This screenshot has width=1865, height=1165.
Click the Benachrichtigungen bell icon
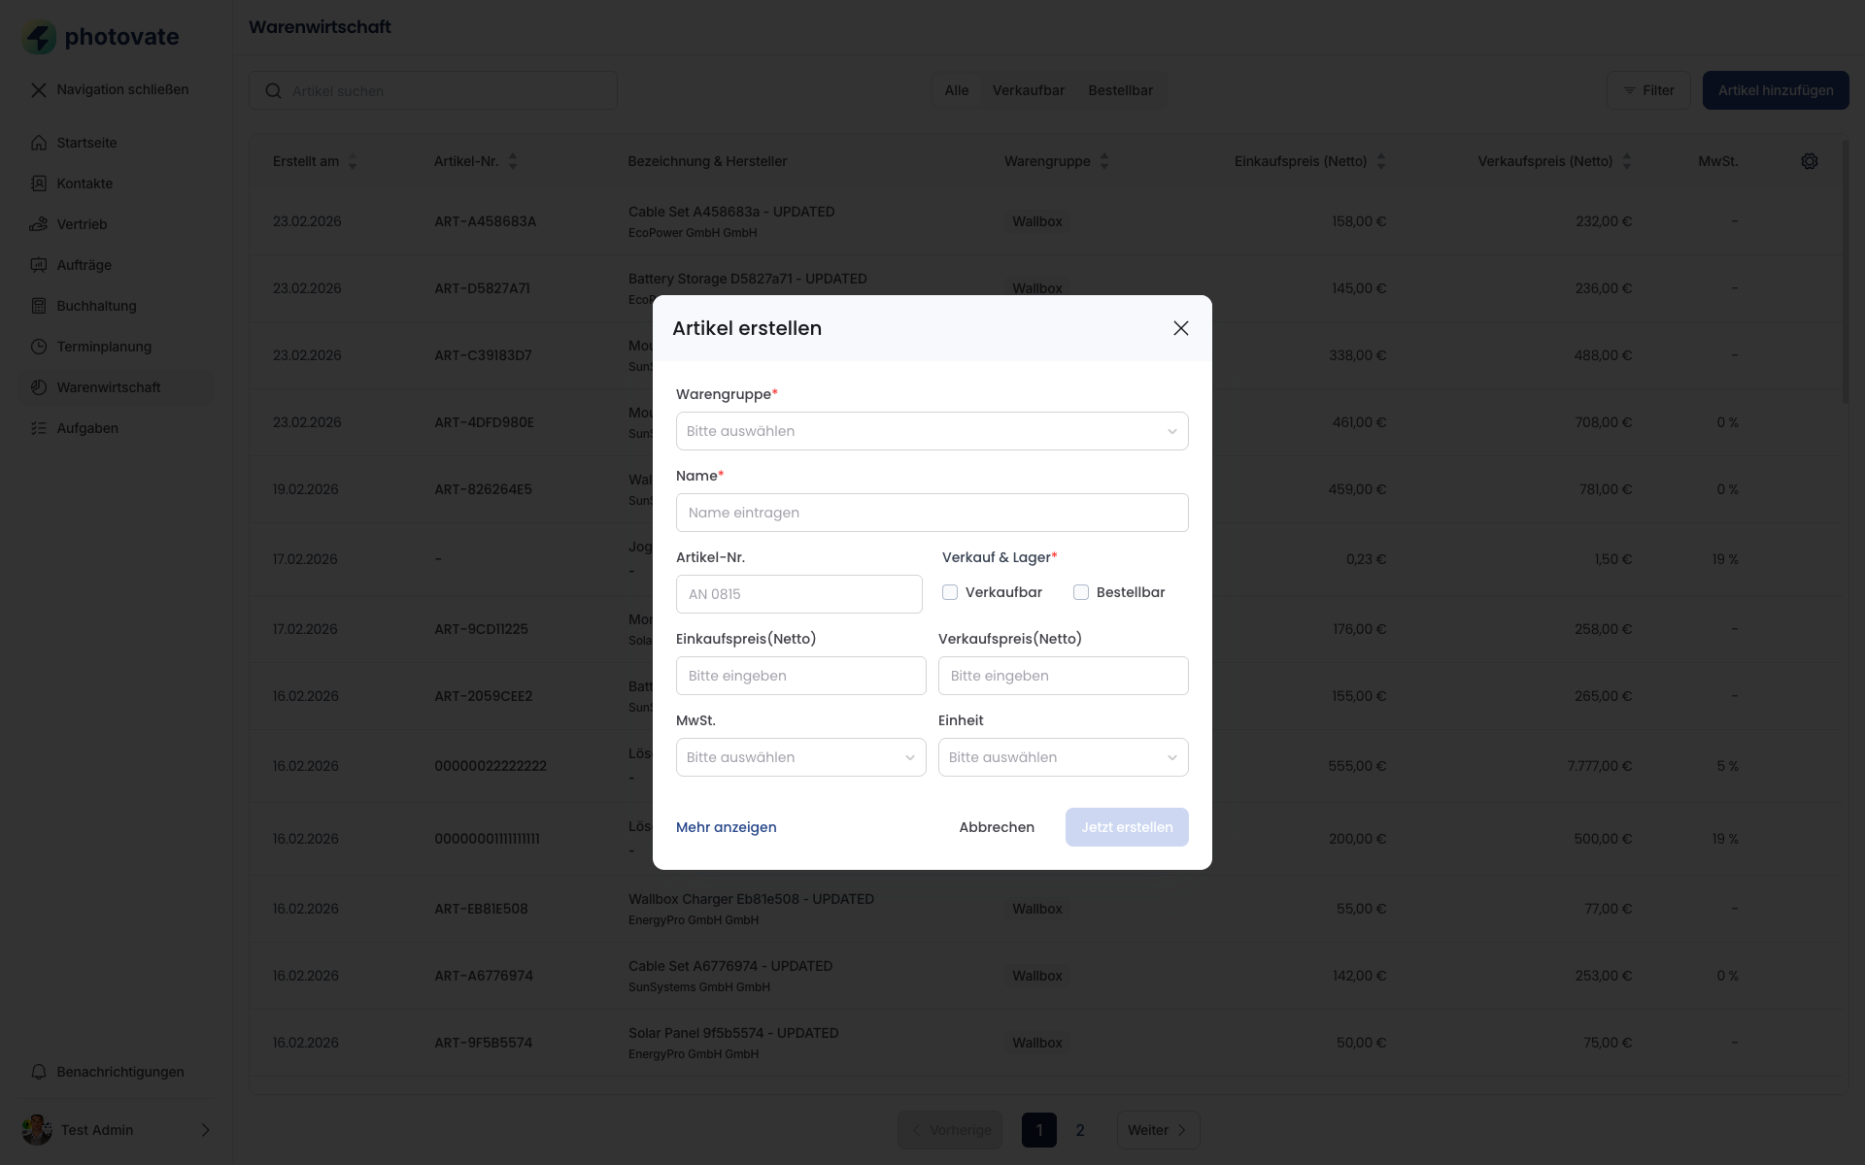pos(39,1072)
